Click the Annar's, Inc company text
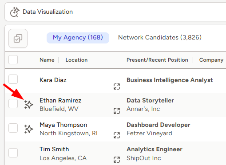 [x=143, y=109]
